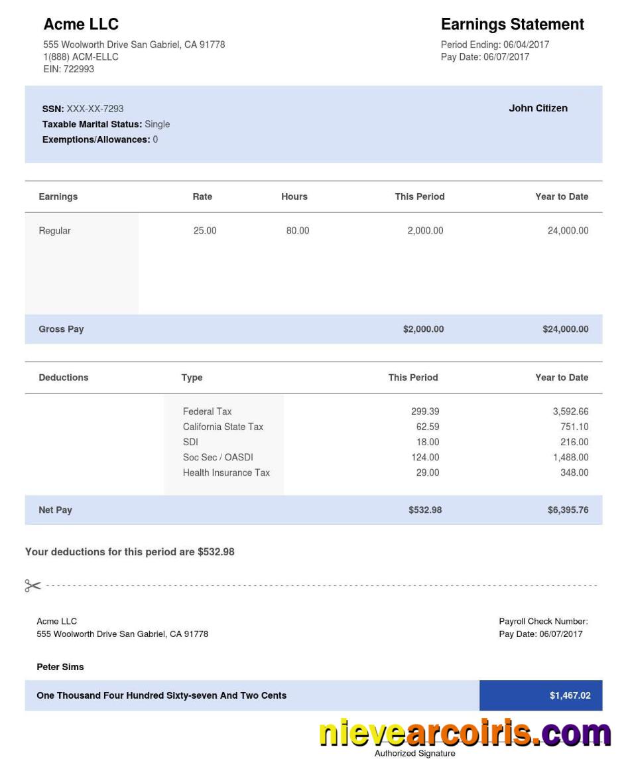The height and width of the screenshot is (773, 628).
Task: Select the Federal Tax deduction entry
Action: [x=207, y=411]
